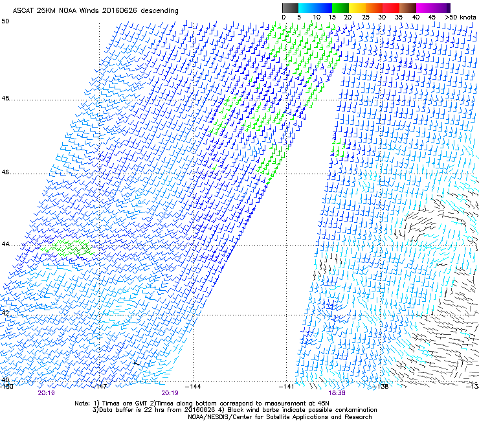Click the '5' label under the color scale
The width and height of the screenshot is (479, 421).
[x=299, y=17]
